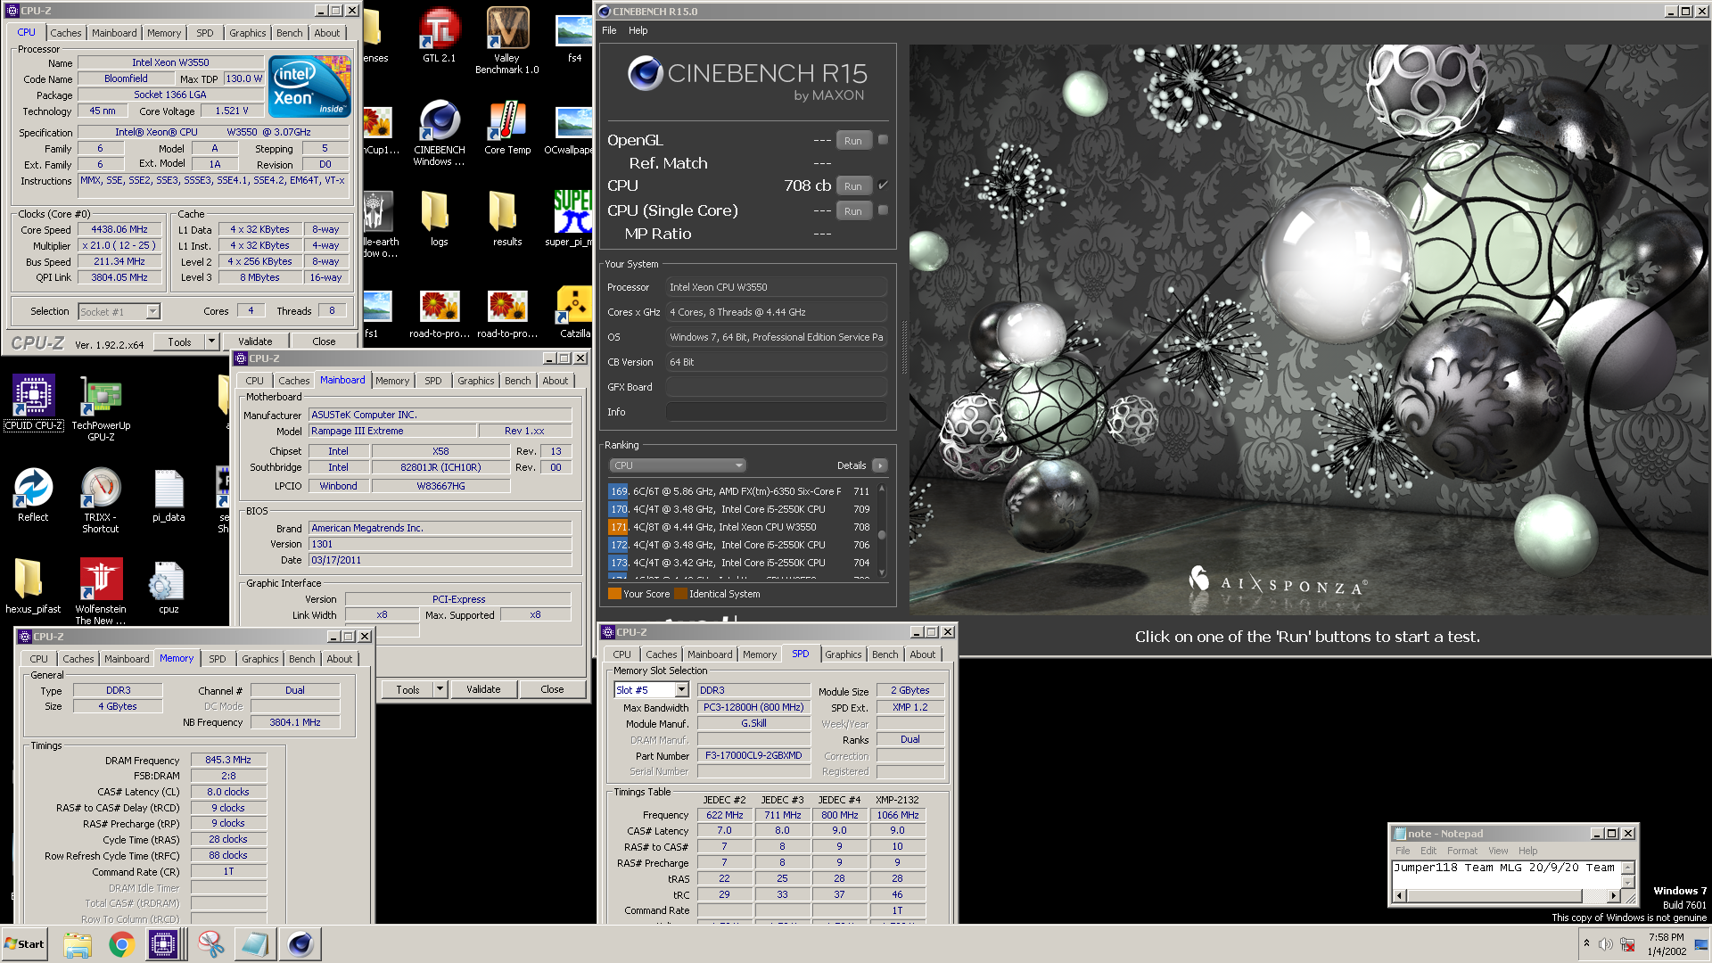Viewport: 1712px width, 963px height.
Task: Toggle the CPU test checkbox
Action: tap(883, 185)
